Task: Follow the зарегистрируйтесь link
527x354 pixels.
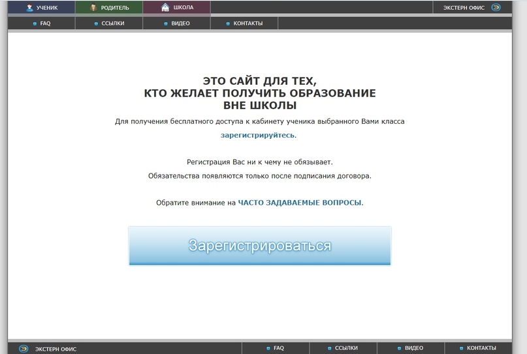Action: 258,135
